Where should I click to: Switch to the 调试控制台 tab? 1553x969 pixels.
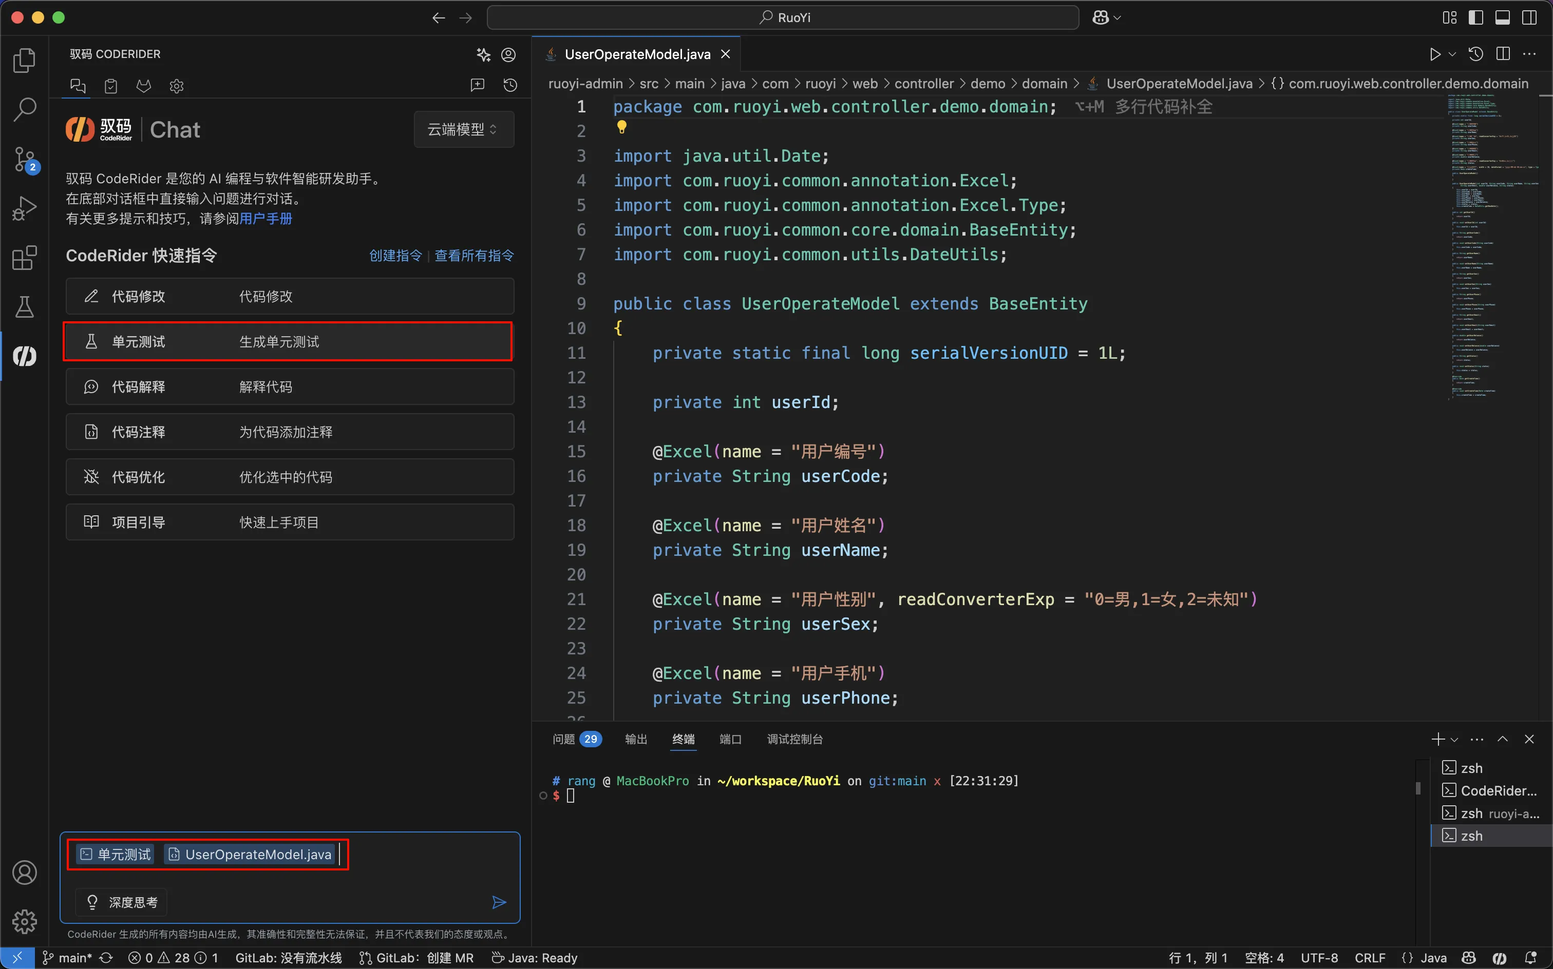coord(794,739)
